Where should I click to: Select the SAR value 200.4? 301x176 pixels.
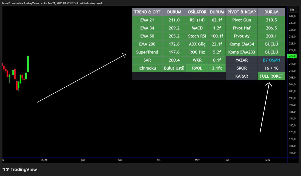(174, 60)
